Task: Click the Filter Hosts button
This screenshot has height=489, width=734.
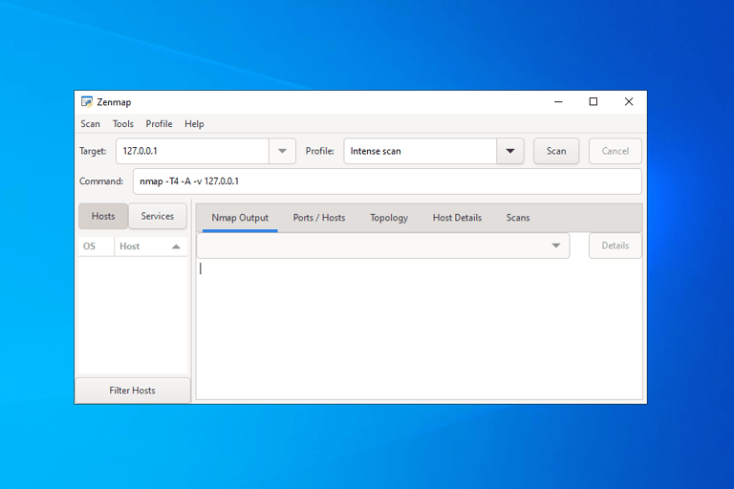Action: [x=133, y=391]
